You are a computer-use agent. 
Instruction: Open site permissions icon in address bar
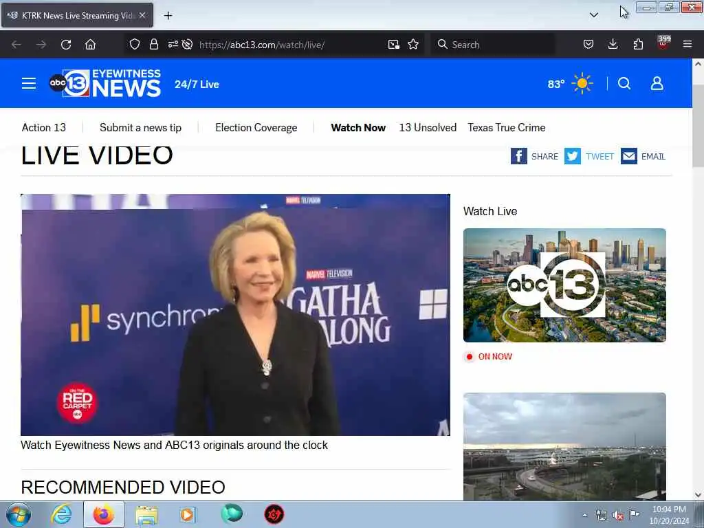pos(173,45)
